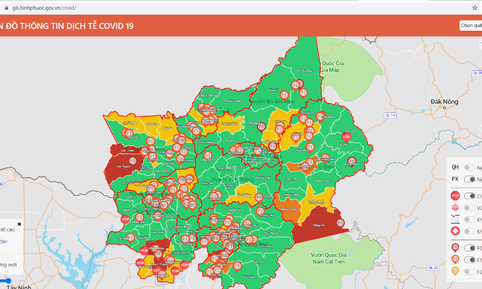
Task: Click the F1 marker in Long Bình
Action: pyautogui.click(x=208, y=156)
